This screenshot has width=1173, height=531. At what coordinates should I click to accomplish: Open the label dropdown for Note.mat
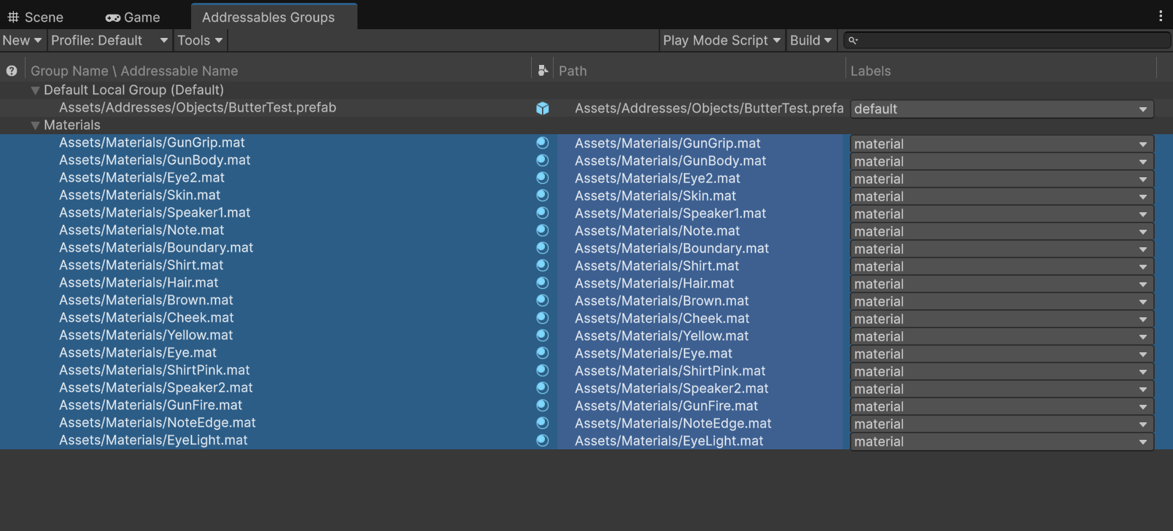[1002, 231]
